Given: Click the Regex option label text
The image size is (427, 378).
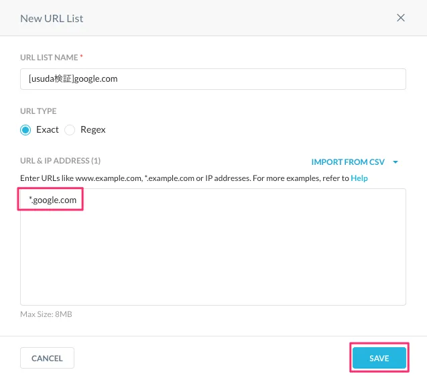Looking at the screenshot, I should (93, 130).
